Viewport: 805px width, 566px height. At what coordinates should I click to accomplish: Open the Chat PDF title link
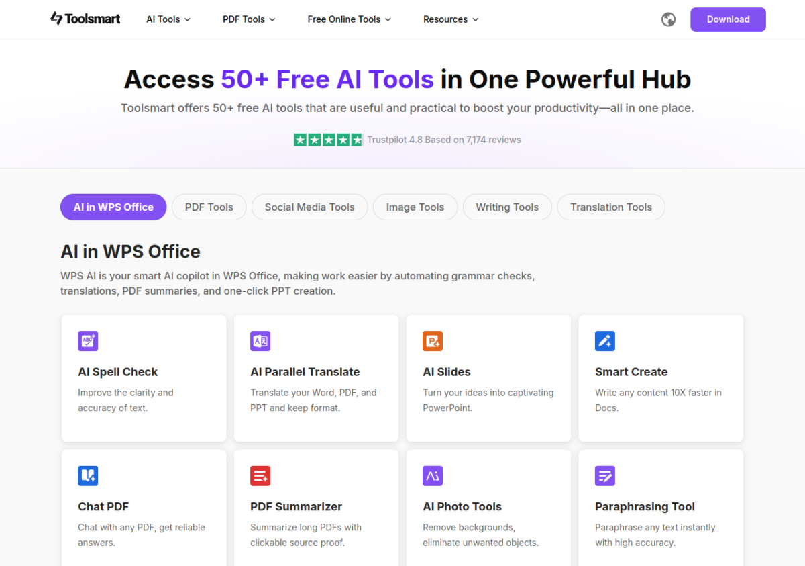point(103,507)
